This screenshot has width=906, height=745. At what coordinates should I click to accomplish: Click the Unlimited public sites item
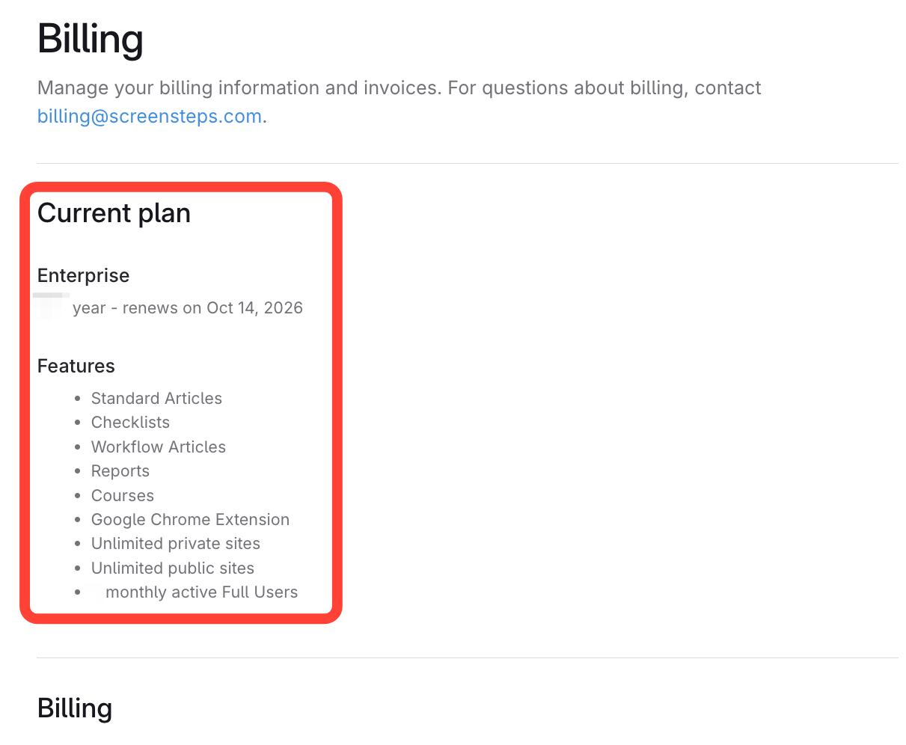[172, 568]
